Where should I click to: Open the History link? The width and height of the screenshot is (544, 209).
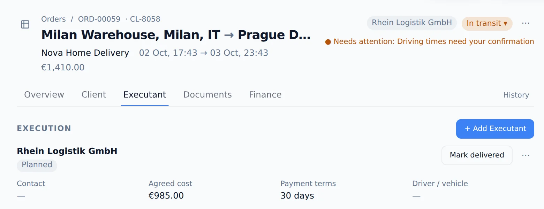(x=516, y=95)
